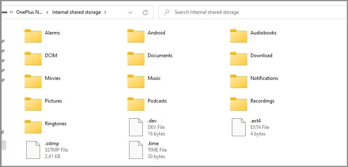Click the Internal shared storage breadcrumb
Image resolution: width=348 pixels, height=167 pixels.
(76, 13)
